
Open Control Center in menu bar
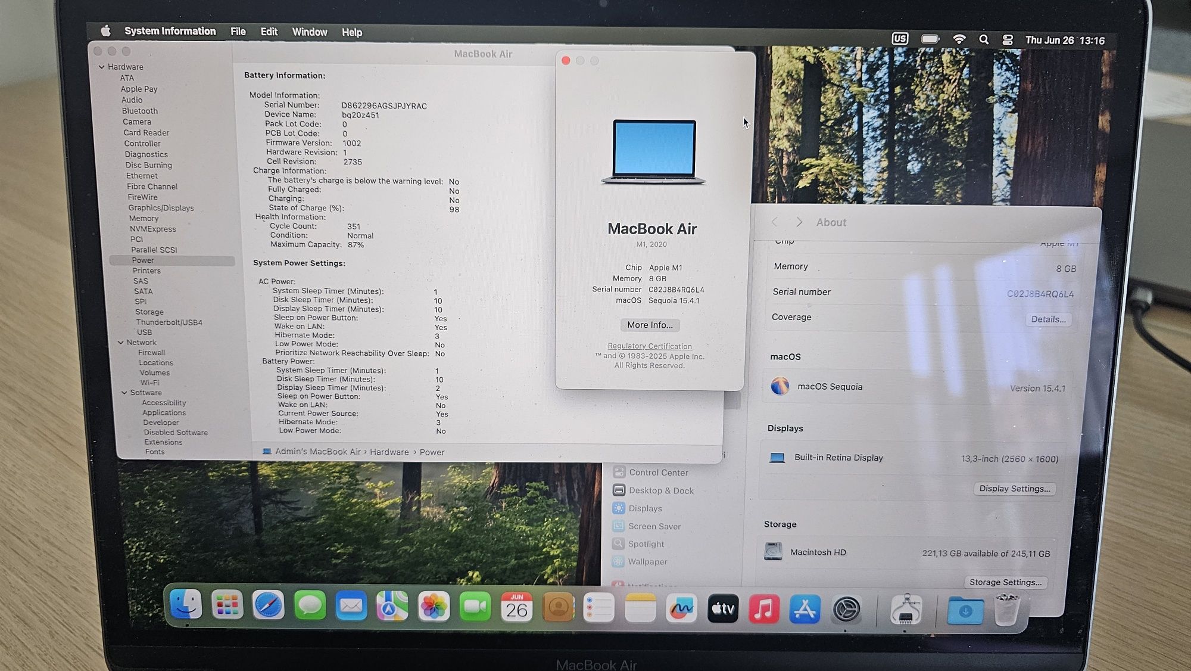[1008, 40]
